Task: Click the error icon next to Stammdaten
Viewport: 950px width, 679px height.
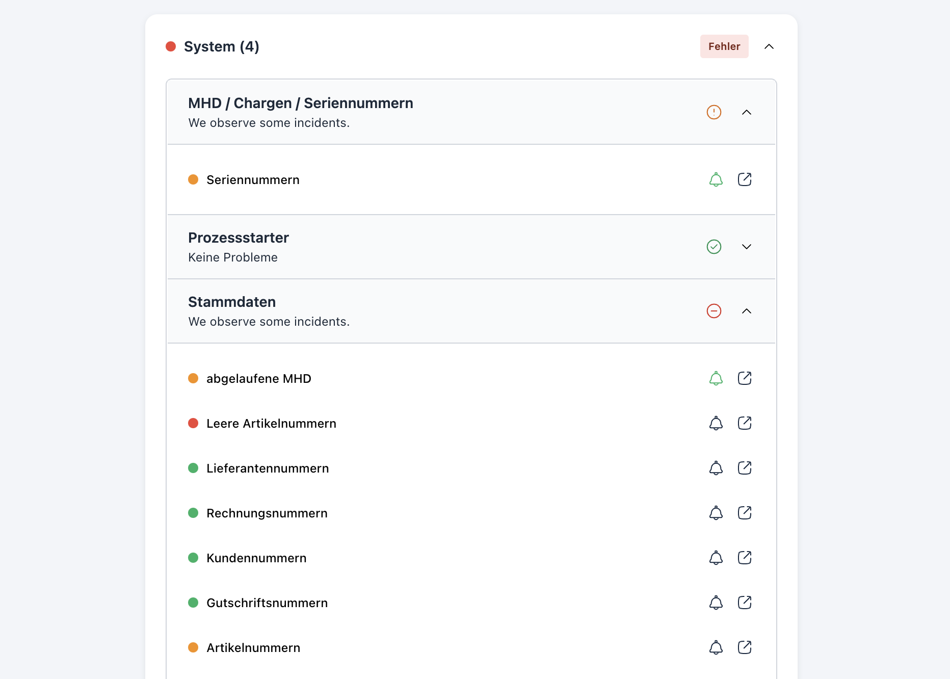Action: coord(714,311)
